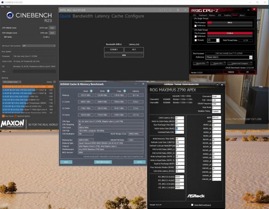This screenshot has height=209, width=269.
Task: Click Bench CPU button in CPU-Z
Action: click(x=200, y=64)
